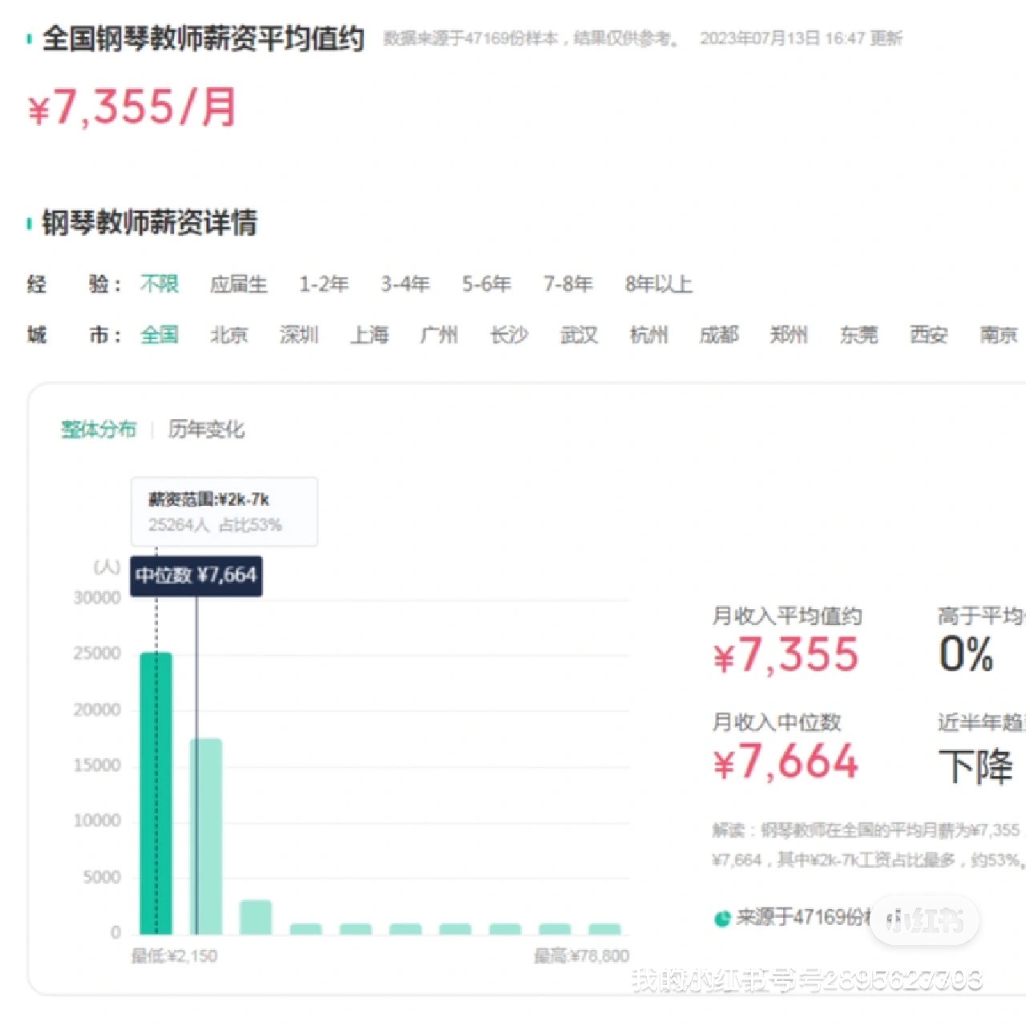Click the 中位数 ¥7,664 median marker label

pyautogui.click(x=196, y=576)
